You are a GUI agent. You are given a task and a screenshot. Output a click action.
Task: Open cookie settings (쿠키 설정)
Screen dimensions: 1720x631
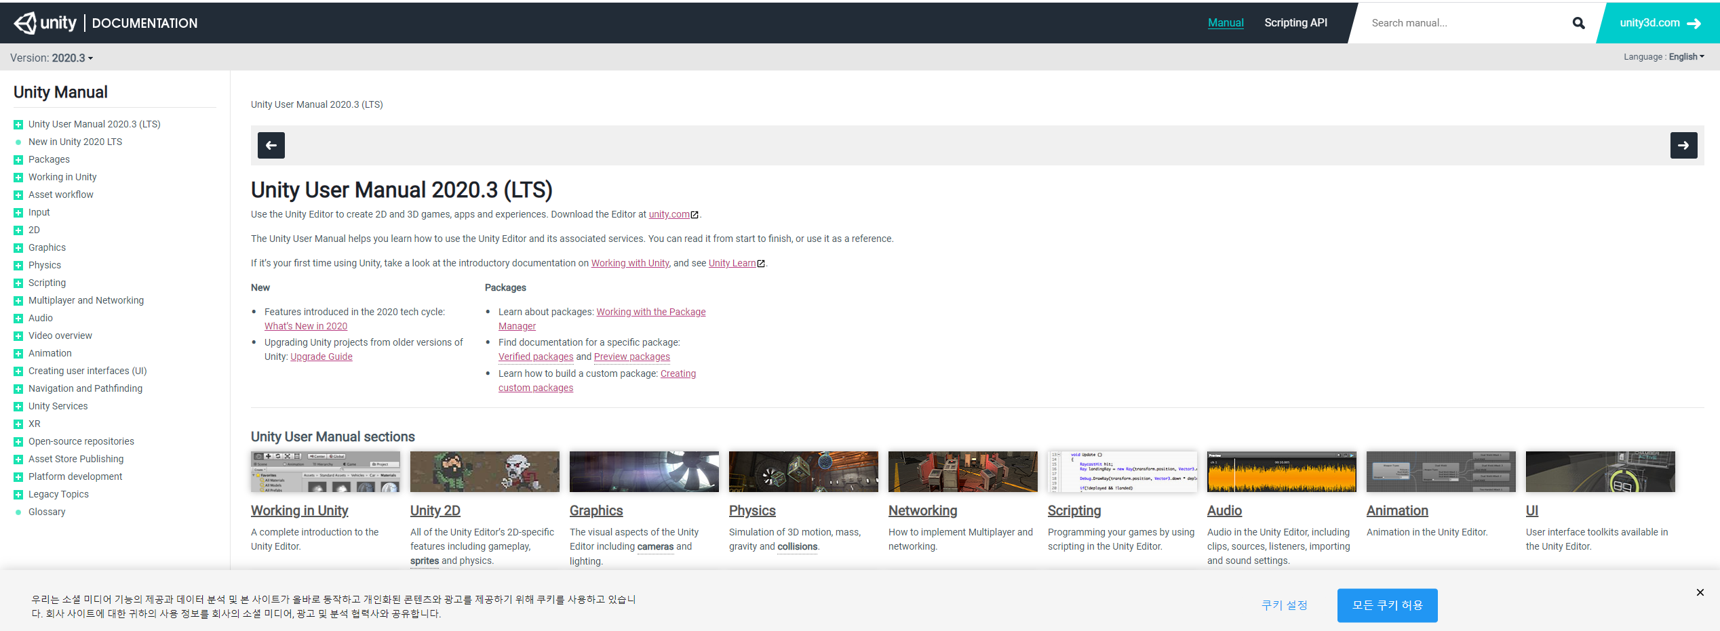(1285, 605)
